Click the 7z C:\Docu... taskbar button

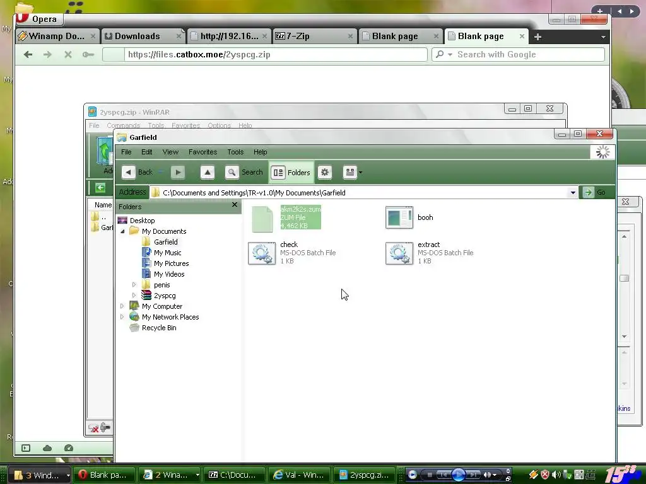point(234,475)
